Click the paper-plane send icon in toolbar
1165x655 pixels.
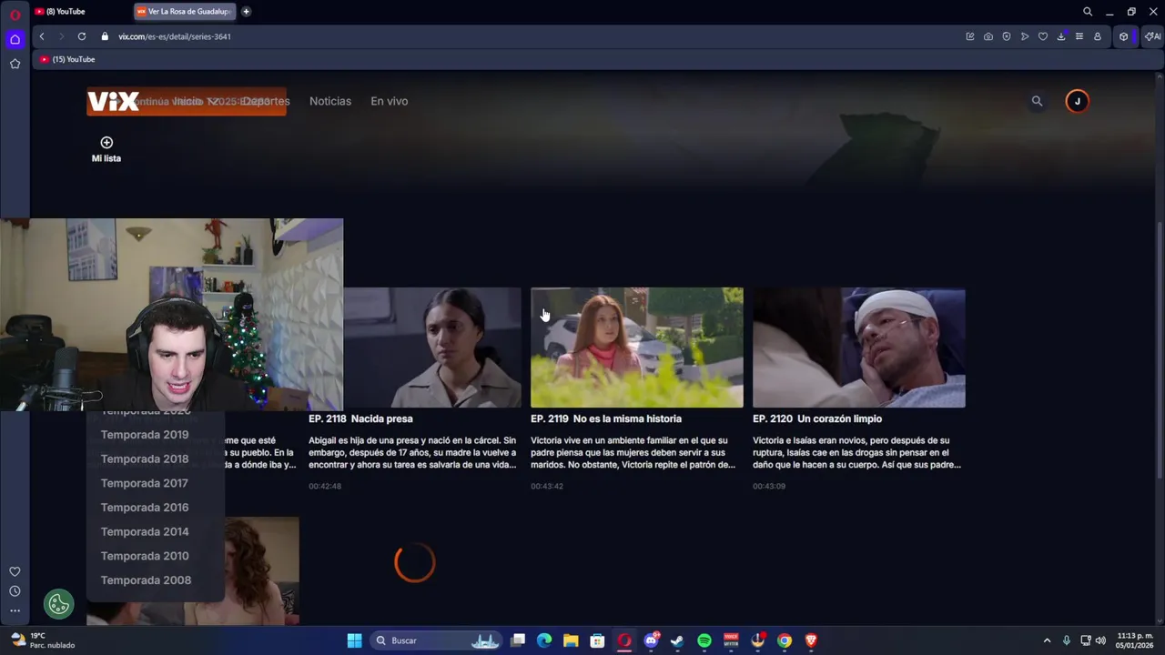tap(1025, 36)
